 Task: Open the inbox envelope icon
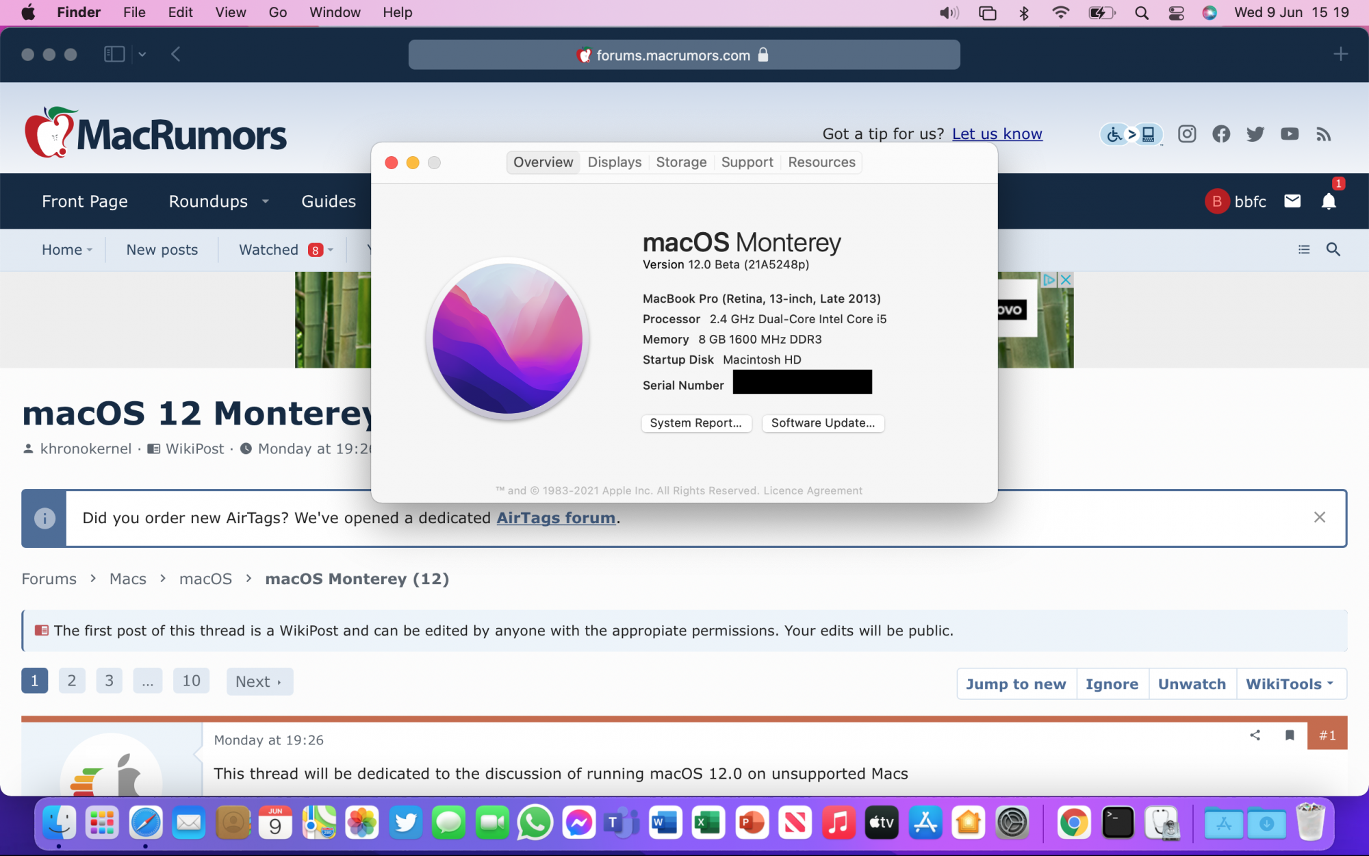tap(1292, 201)
